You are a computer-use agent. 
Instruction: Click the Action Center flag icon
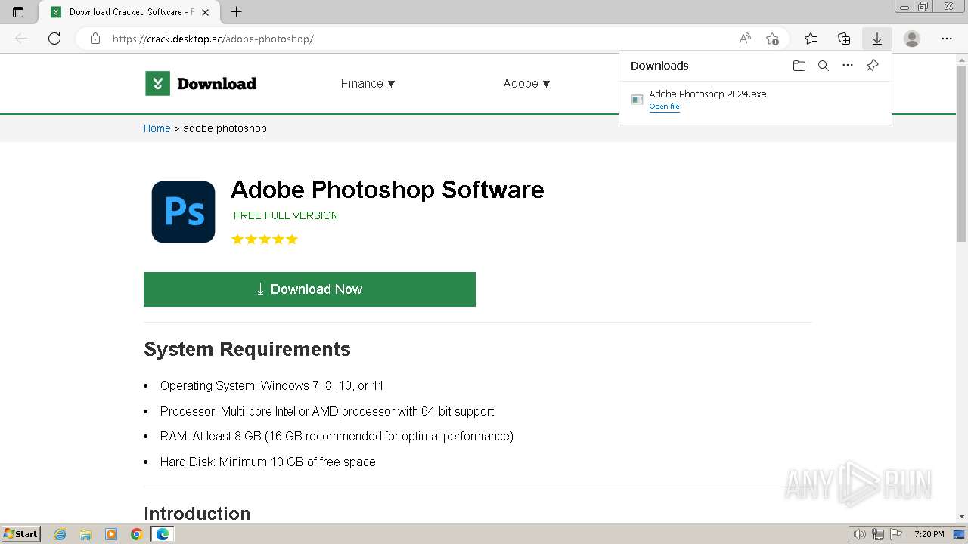pos(896,534)
